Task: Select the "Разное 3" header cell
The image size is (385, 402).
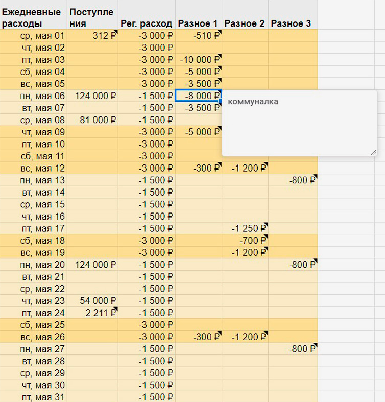Action: (x=292, y=23)
